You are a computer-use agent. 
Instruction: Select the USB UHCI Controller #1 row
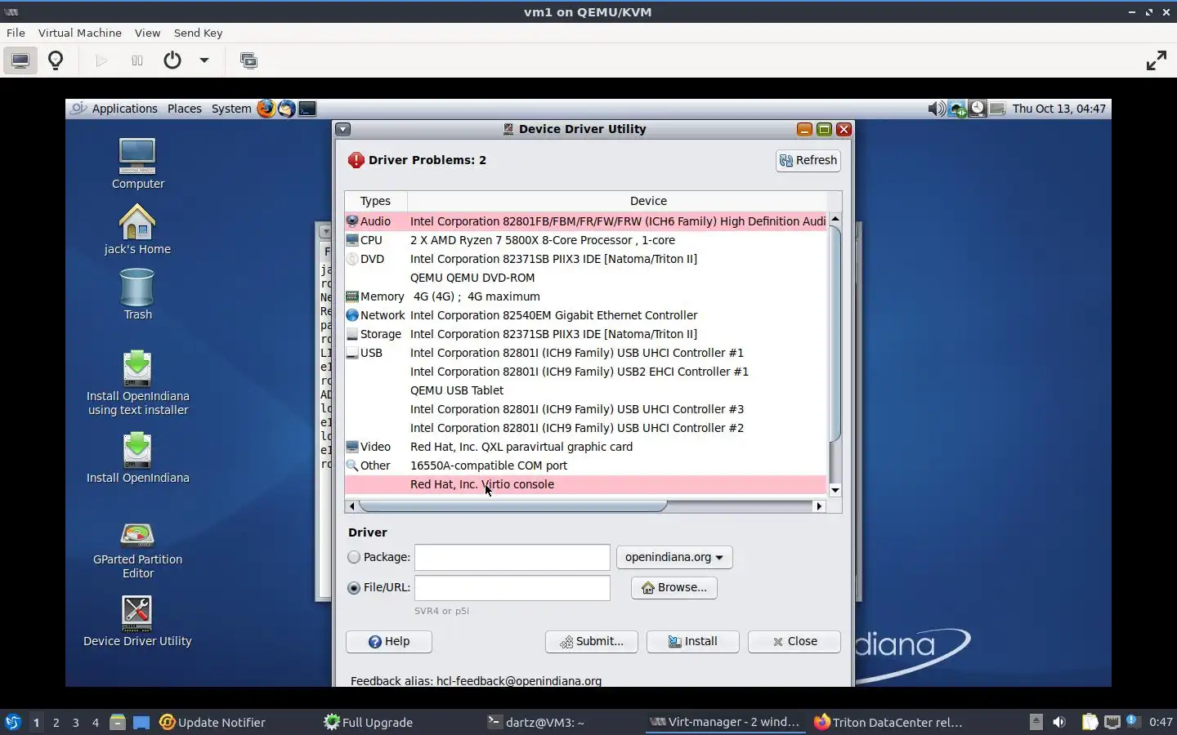[586, 353]
